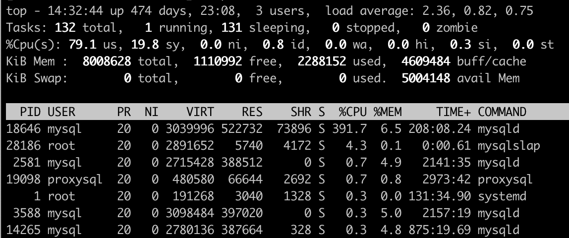Click the TIME+ column header
The image size is (569, 238).
coord(454,112)
